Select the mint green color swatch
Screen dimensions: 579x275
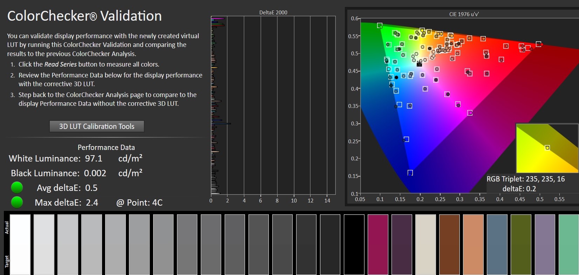pyautogui.click(x=568, y=245)
